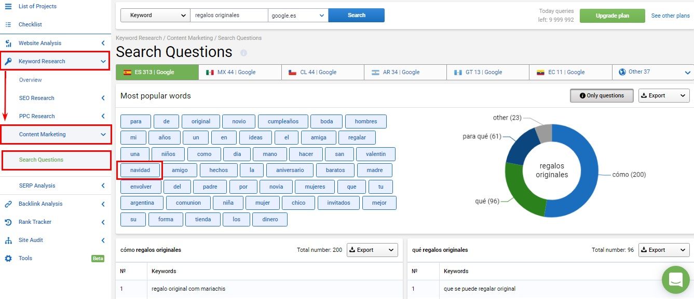Open the See other plans link
This screenshot has height=299, width=694.
point(670,16)
